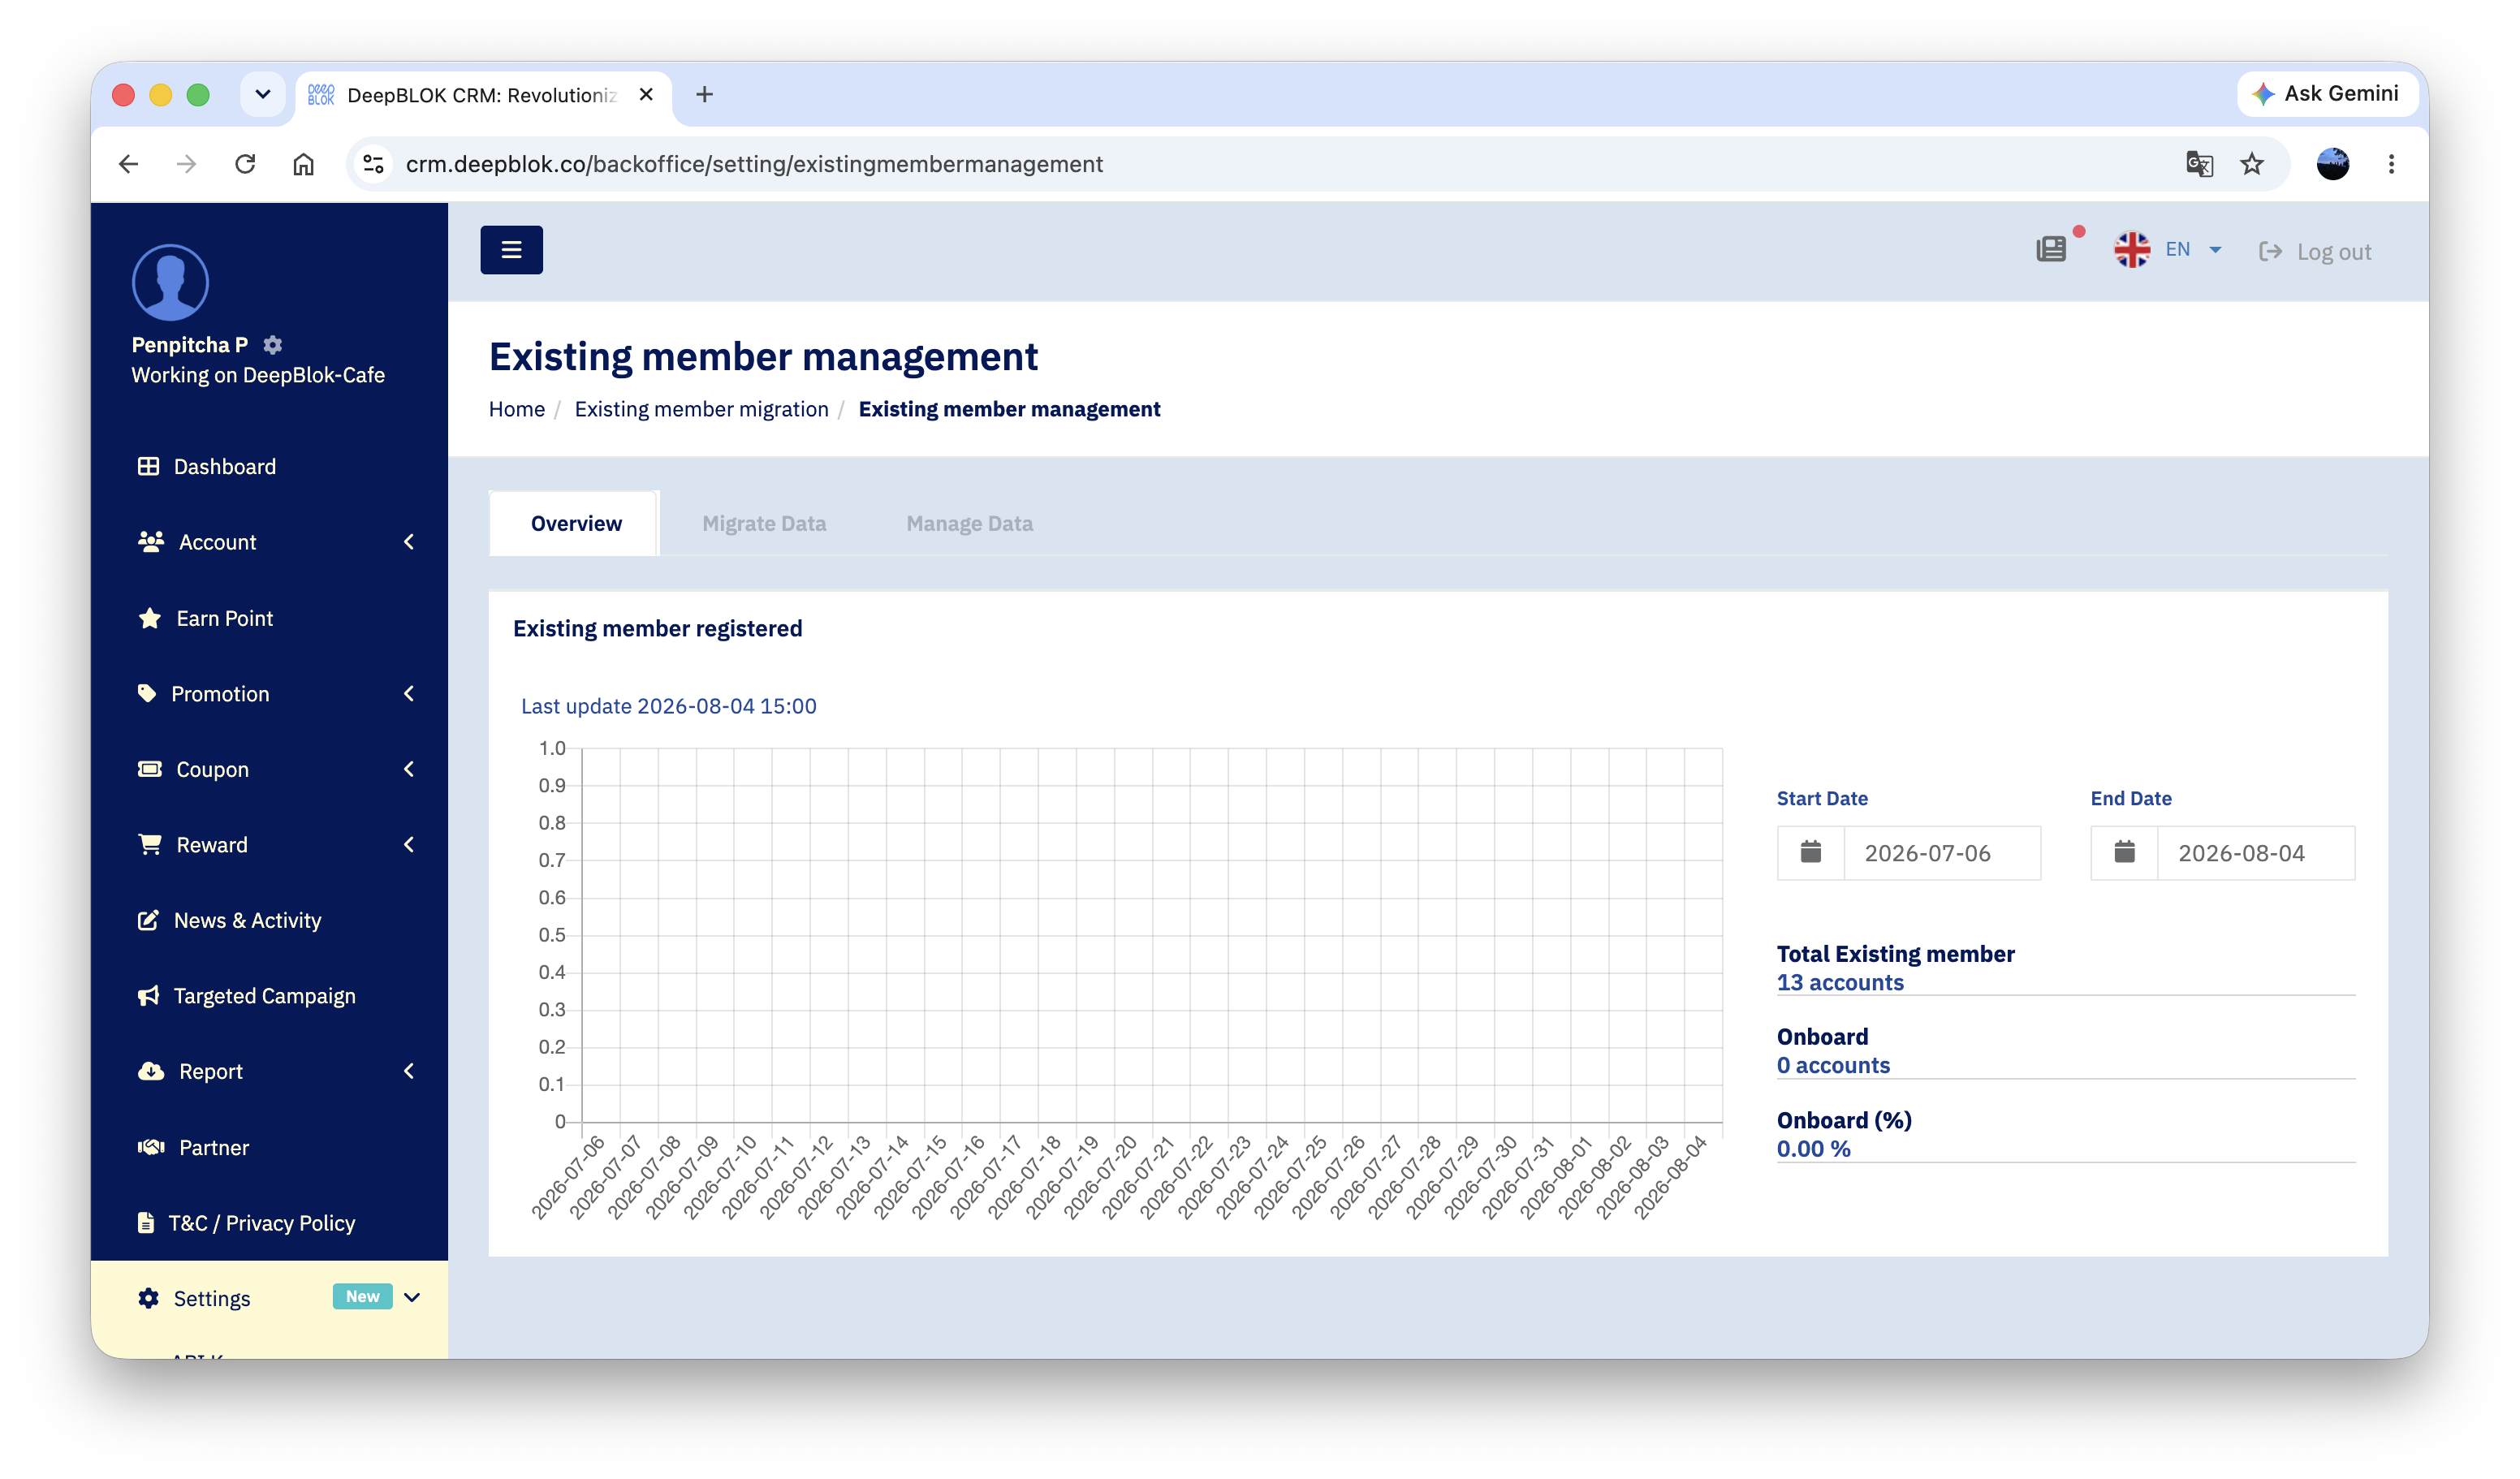Select the Overview tab
2520x1479 pixels.
(x=575, y=523)
